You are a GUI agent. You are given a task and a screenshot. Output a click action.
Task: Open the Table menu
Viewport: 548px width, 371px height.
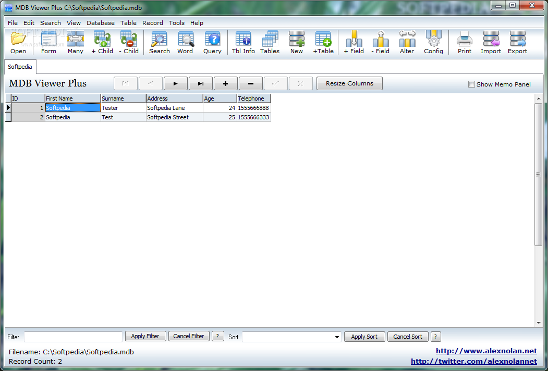[x=128, y=23]
